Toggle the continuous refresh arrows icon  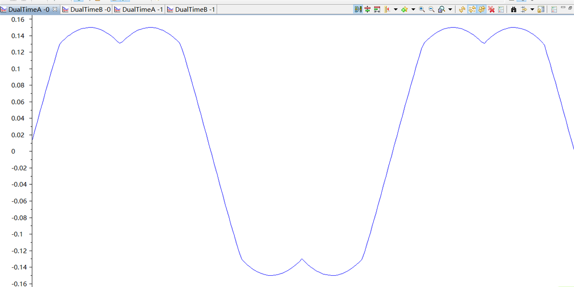482,9
